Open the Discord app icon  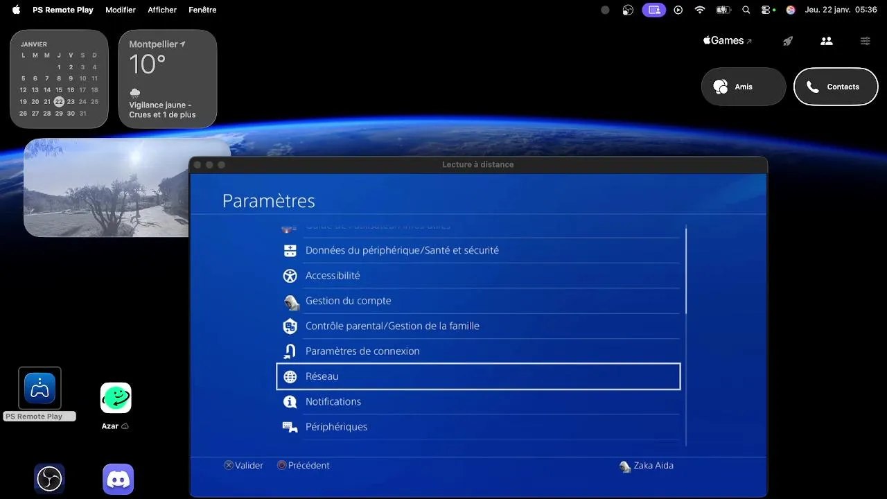click(x=118, y=479)
